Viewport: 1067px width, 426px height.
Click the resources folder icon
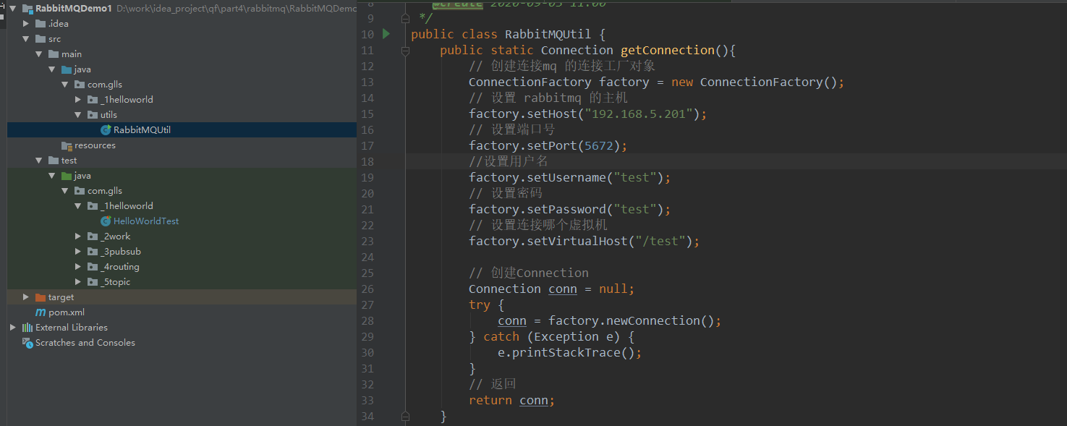(x=67, y=145)
